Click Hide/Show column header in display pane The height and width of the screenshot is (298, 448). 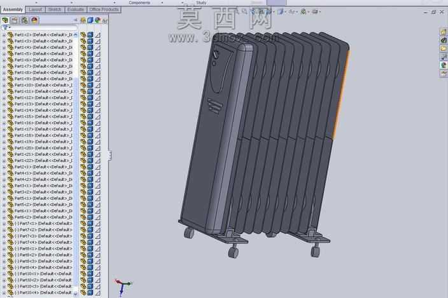point(83,20)
